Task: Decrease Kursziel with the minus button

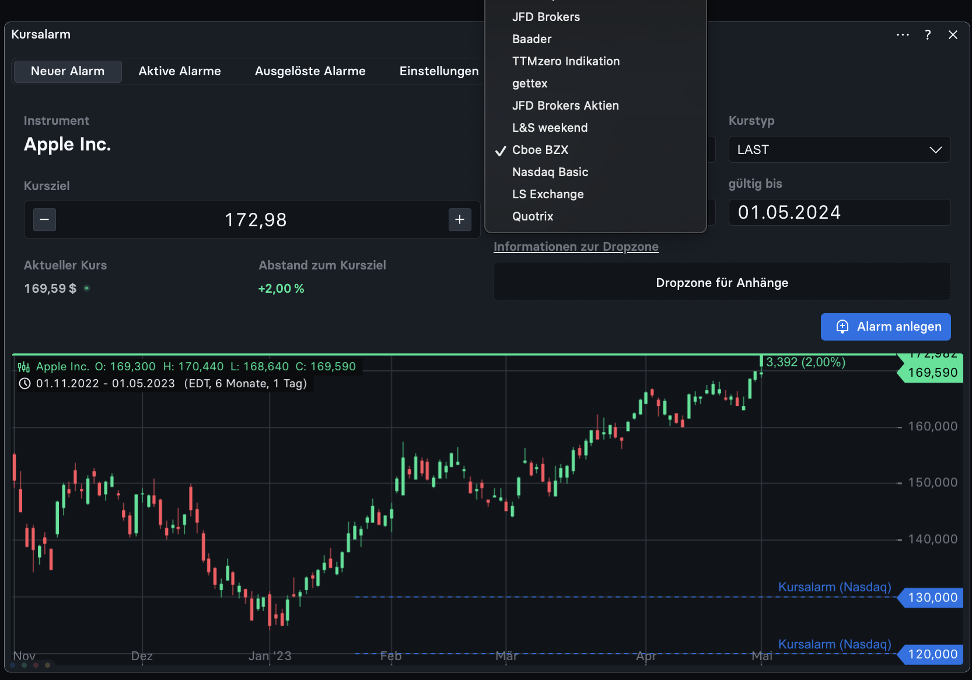Action: pyautogui.click(x=44, y=220)
